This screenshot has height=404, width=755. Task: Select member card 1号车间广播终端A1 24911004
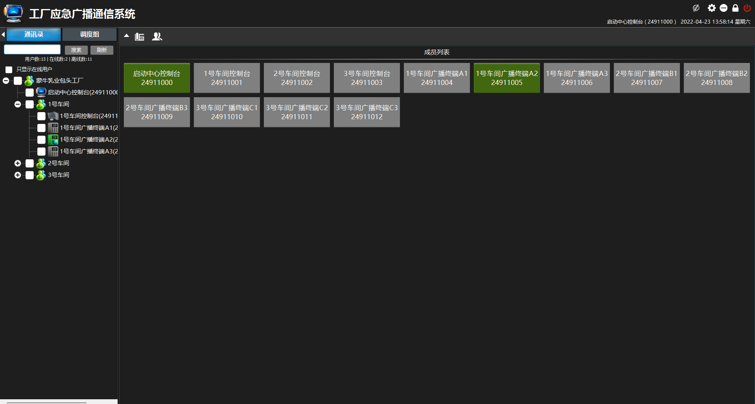tap(437, 78)
